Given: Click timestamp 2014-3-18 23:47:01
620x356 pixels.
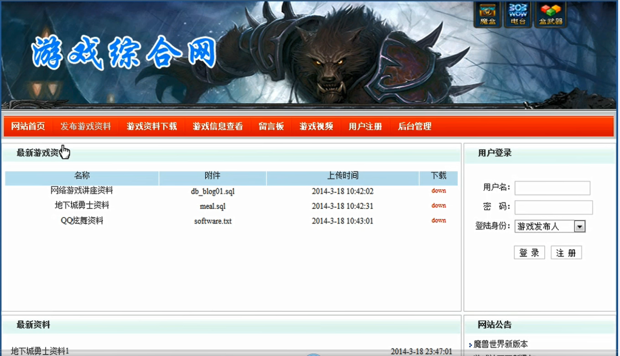Looking at the screenshot, I should (x=421, y=351).
